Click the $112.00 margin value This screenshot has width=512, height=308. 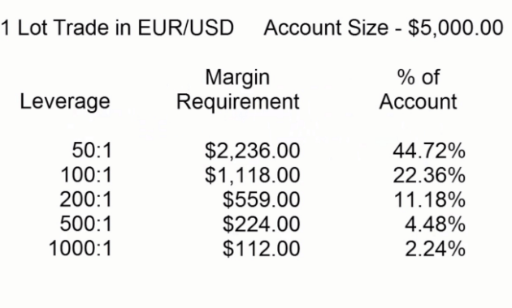coord(261,248)
